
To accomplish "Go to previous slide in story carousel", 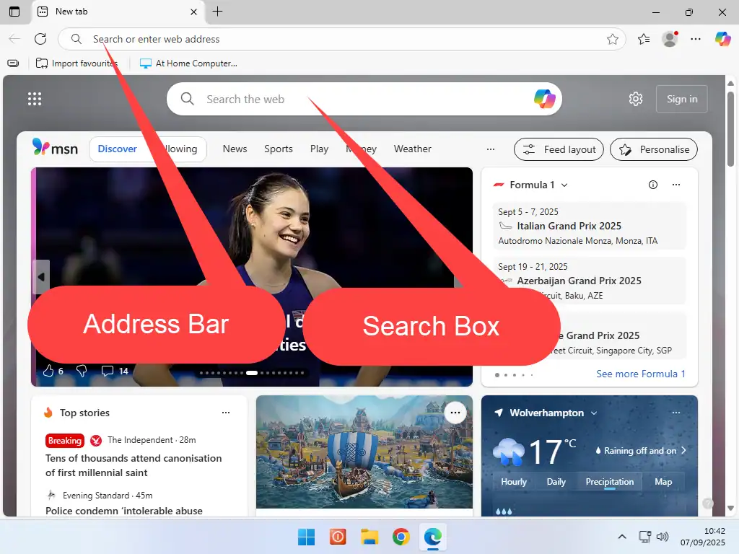I will [x=41, y=277].
